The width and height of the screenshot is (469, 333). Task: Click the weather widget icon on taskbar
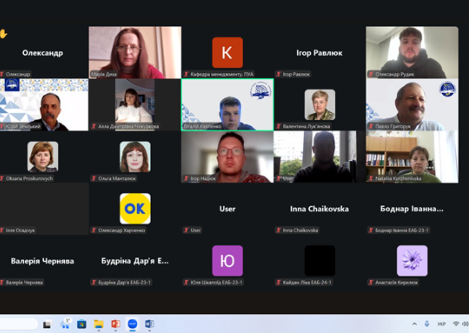point(65,324)
